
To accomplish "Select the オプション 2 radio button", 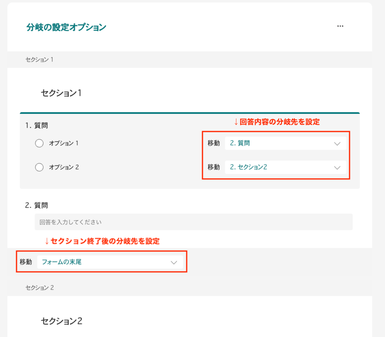I will [39, 167].
